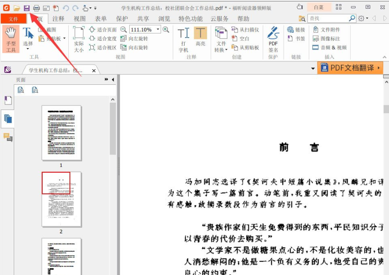Select the Hand tool (手型工具)
Viewport: 389px width, 275px height.
pos(11,39)
